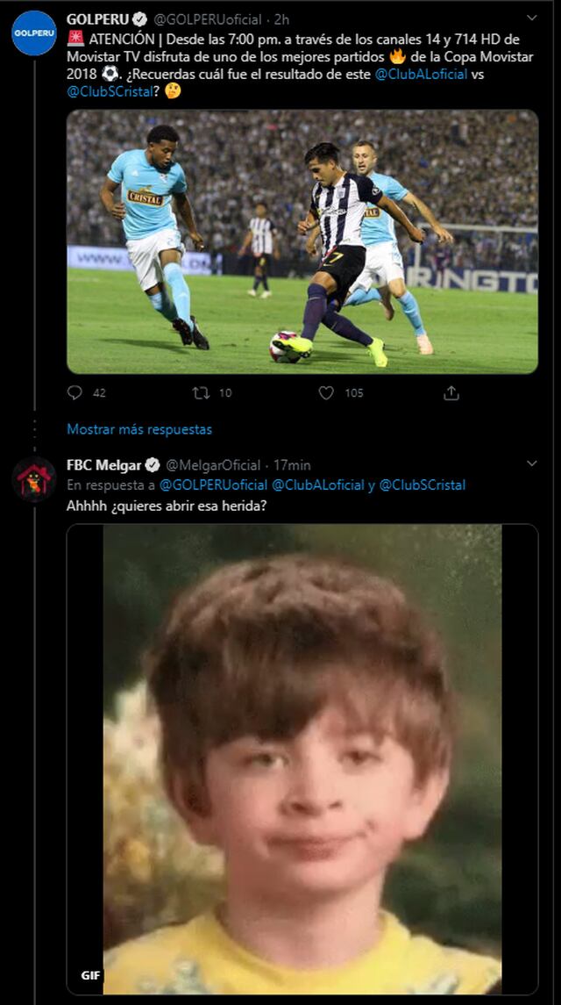This screenshot has height=1005, width=561.
Task: Open the football match photo
Action: click(302, 241)
